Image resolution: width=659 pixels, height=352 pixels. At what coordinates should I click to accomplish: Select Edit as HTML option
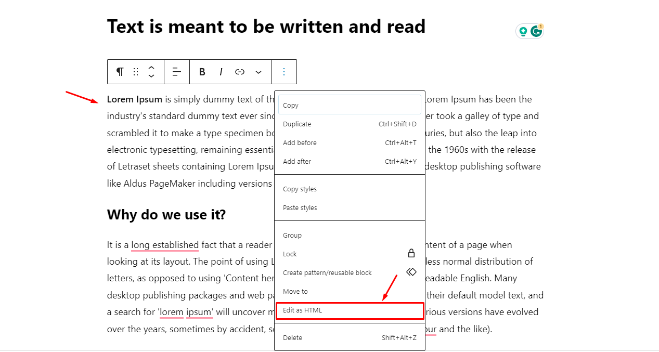coord(350,310)
